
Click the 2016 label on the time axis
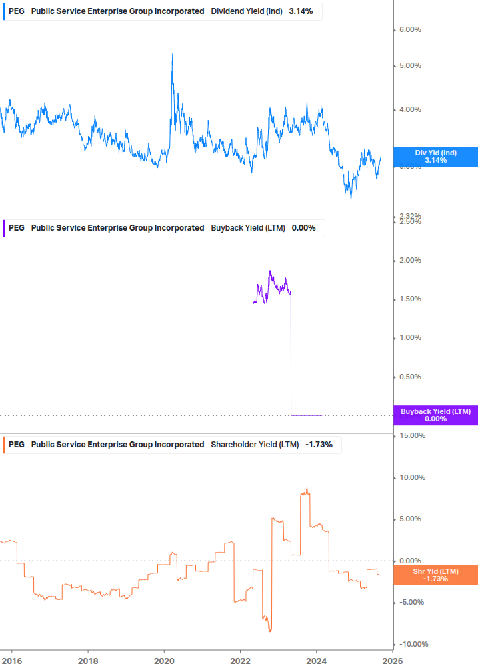11,661
